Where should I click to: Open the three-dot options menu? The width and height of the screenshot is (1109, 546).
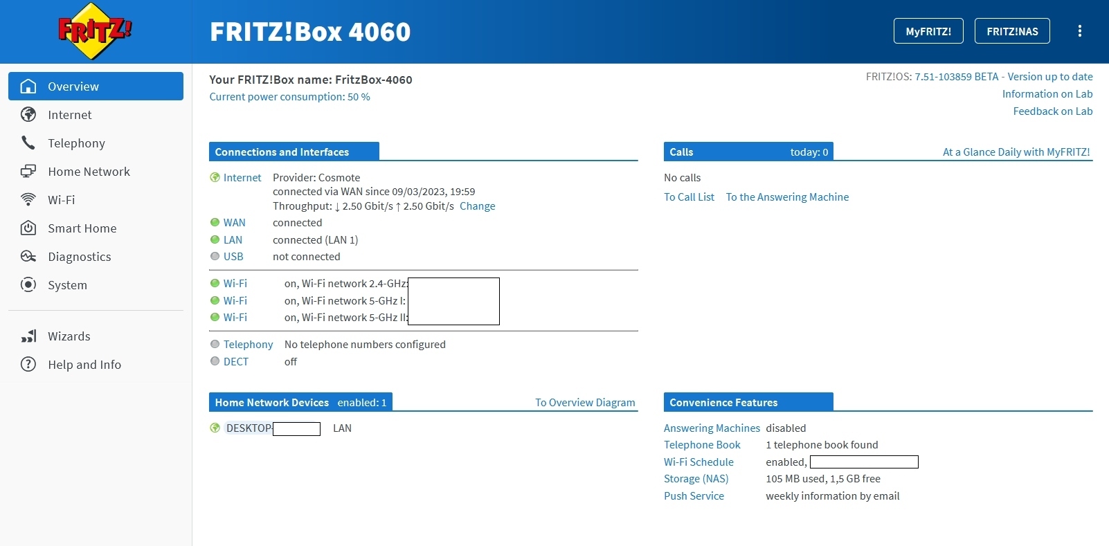[1079, 31]
